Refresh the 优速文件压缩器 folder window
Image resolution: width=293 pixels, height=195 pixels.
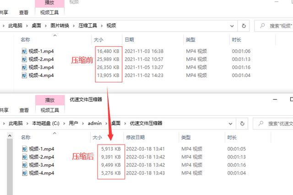[242, 124]
